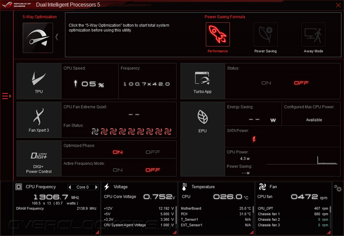Click the CPU fan 0472 rpm readout
The width and height of the screenshot is (344, 236).
(309, 197)
